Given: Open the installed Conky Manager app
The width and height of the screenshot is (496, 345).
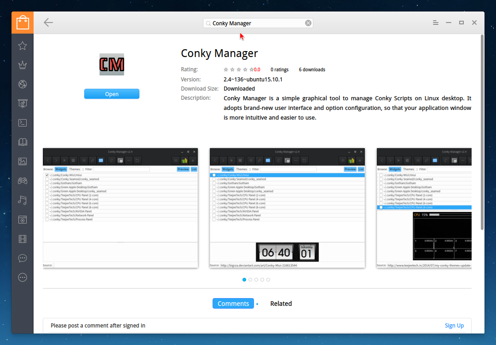Looking at the screenshot, I should click(x=112, y=94).
